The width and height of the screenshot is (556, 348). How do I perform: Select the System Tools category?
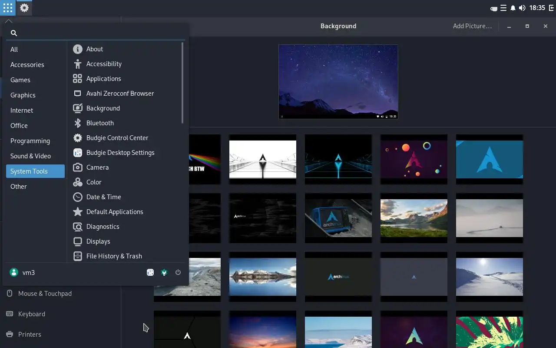point(35,171)
